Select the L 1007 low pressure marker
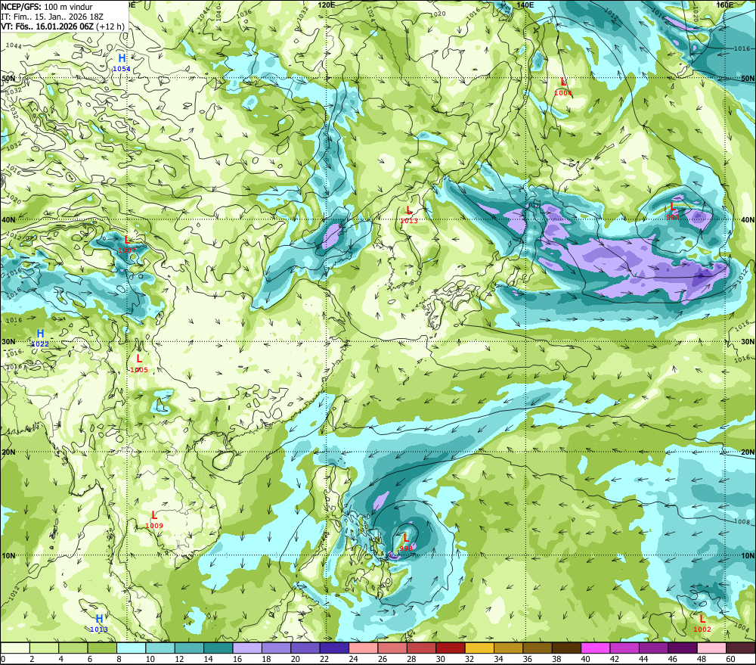This screenshot has height=665, width=756. [x=127, y=244]
